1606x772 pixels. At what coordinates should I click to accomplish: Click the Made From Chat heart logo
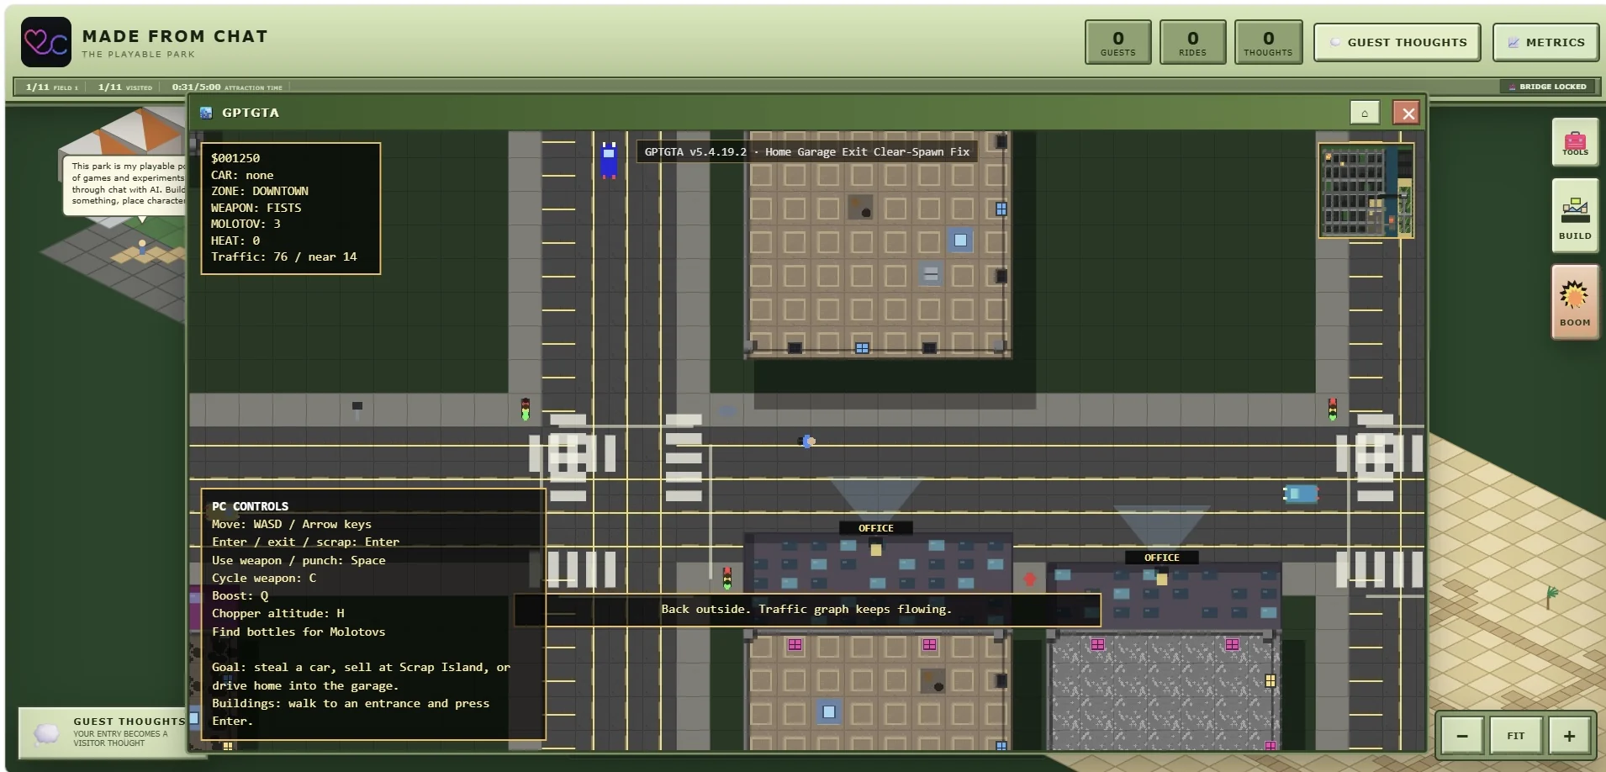tap(46, 41)
